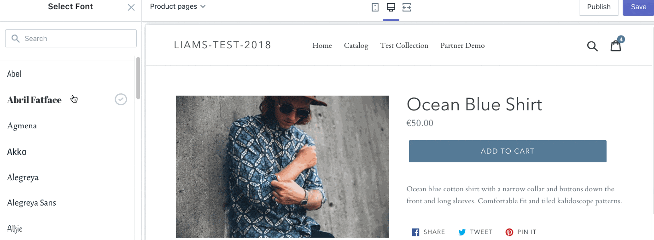Tweet product via Twitter icon
Viewport: 654px width, 240px height.
[462, 232]
